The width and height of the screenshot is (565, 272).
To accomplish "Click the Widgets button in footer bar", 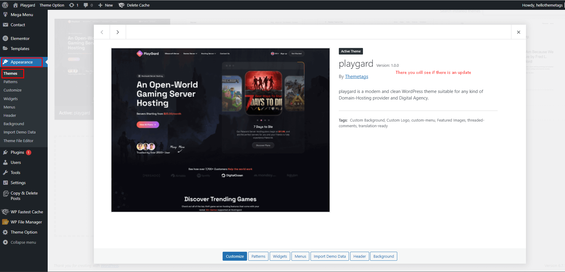I will [x=280, y=256].
